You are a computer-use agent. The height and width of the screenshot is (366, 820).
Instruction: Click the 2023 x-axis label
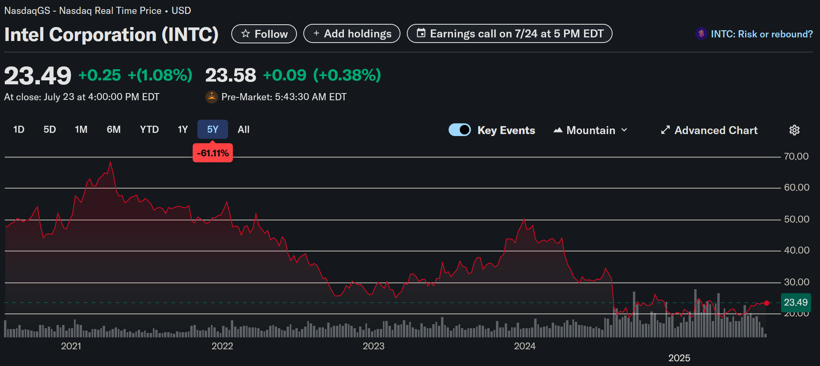(x=373, y=346)
